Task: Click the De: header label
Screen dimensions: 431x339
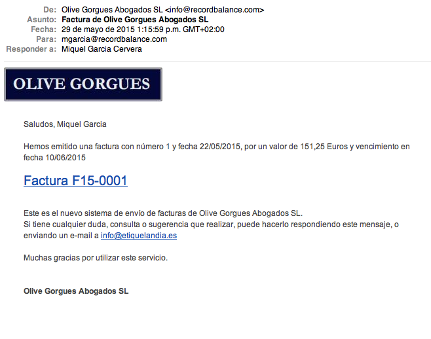Action: [x=50, y=10]
